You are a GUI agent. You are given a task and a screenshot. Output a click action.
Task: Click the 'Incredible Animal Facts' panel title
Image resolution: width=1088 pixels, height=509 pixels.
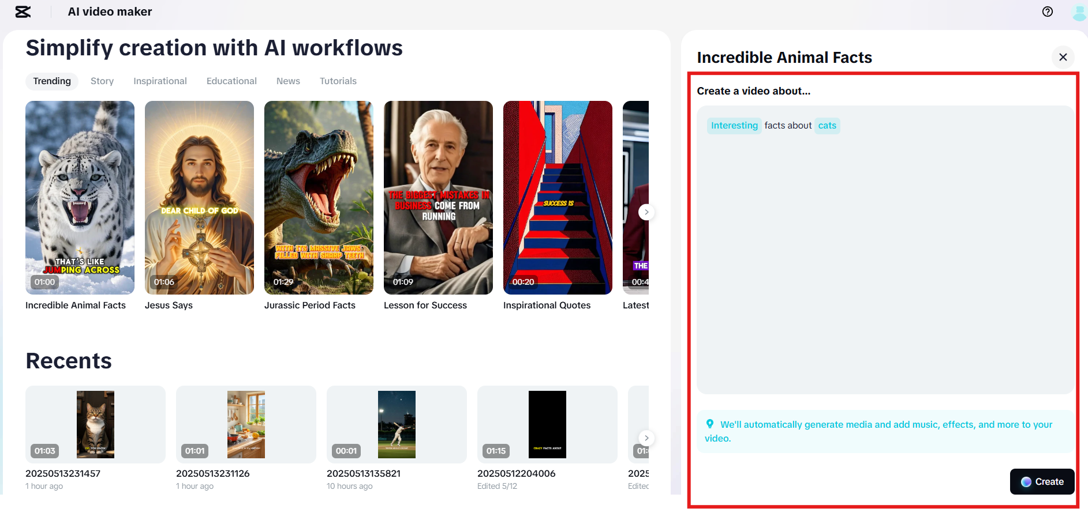click(784, 58)
